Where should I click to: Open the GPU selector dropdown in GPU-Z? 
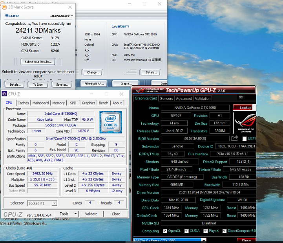[204, 241]
